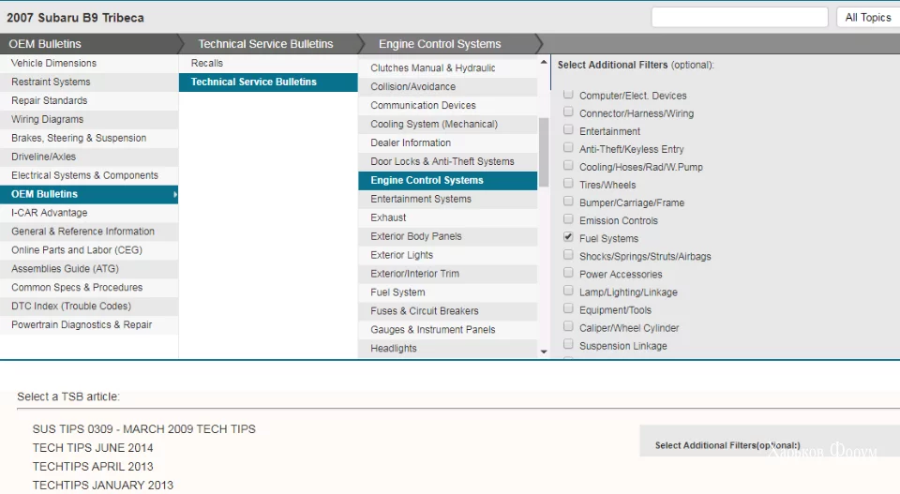Select Restraint Systems menu item

coord(89,82)
